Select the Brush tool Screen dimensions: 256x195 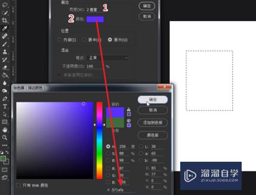tap(5, 44)
